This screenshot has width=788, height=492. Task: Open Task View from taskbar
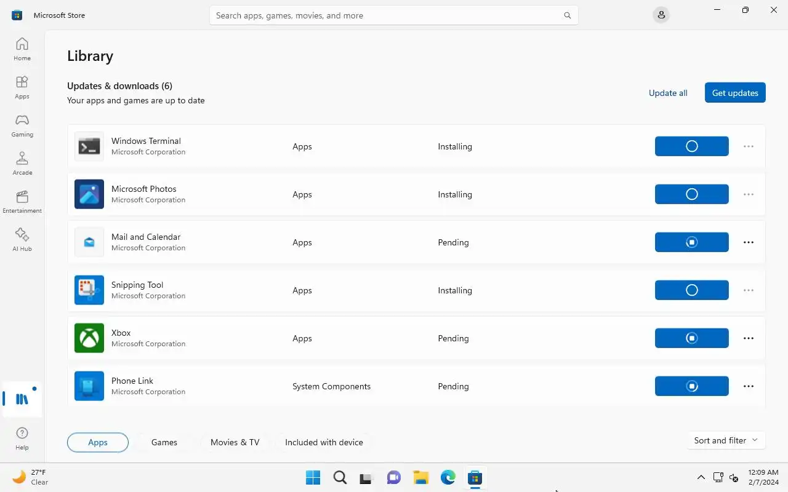(x=367, y=477)
